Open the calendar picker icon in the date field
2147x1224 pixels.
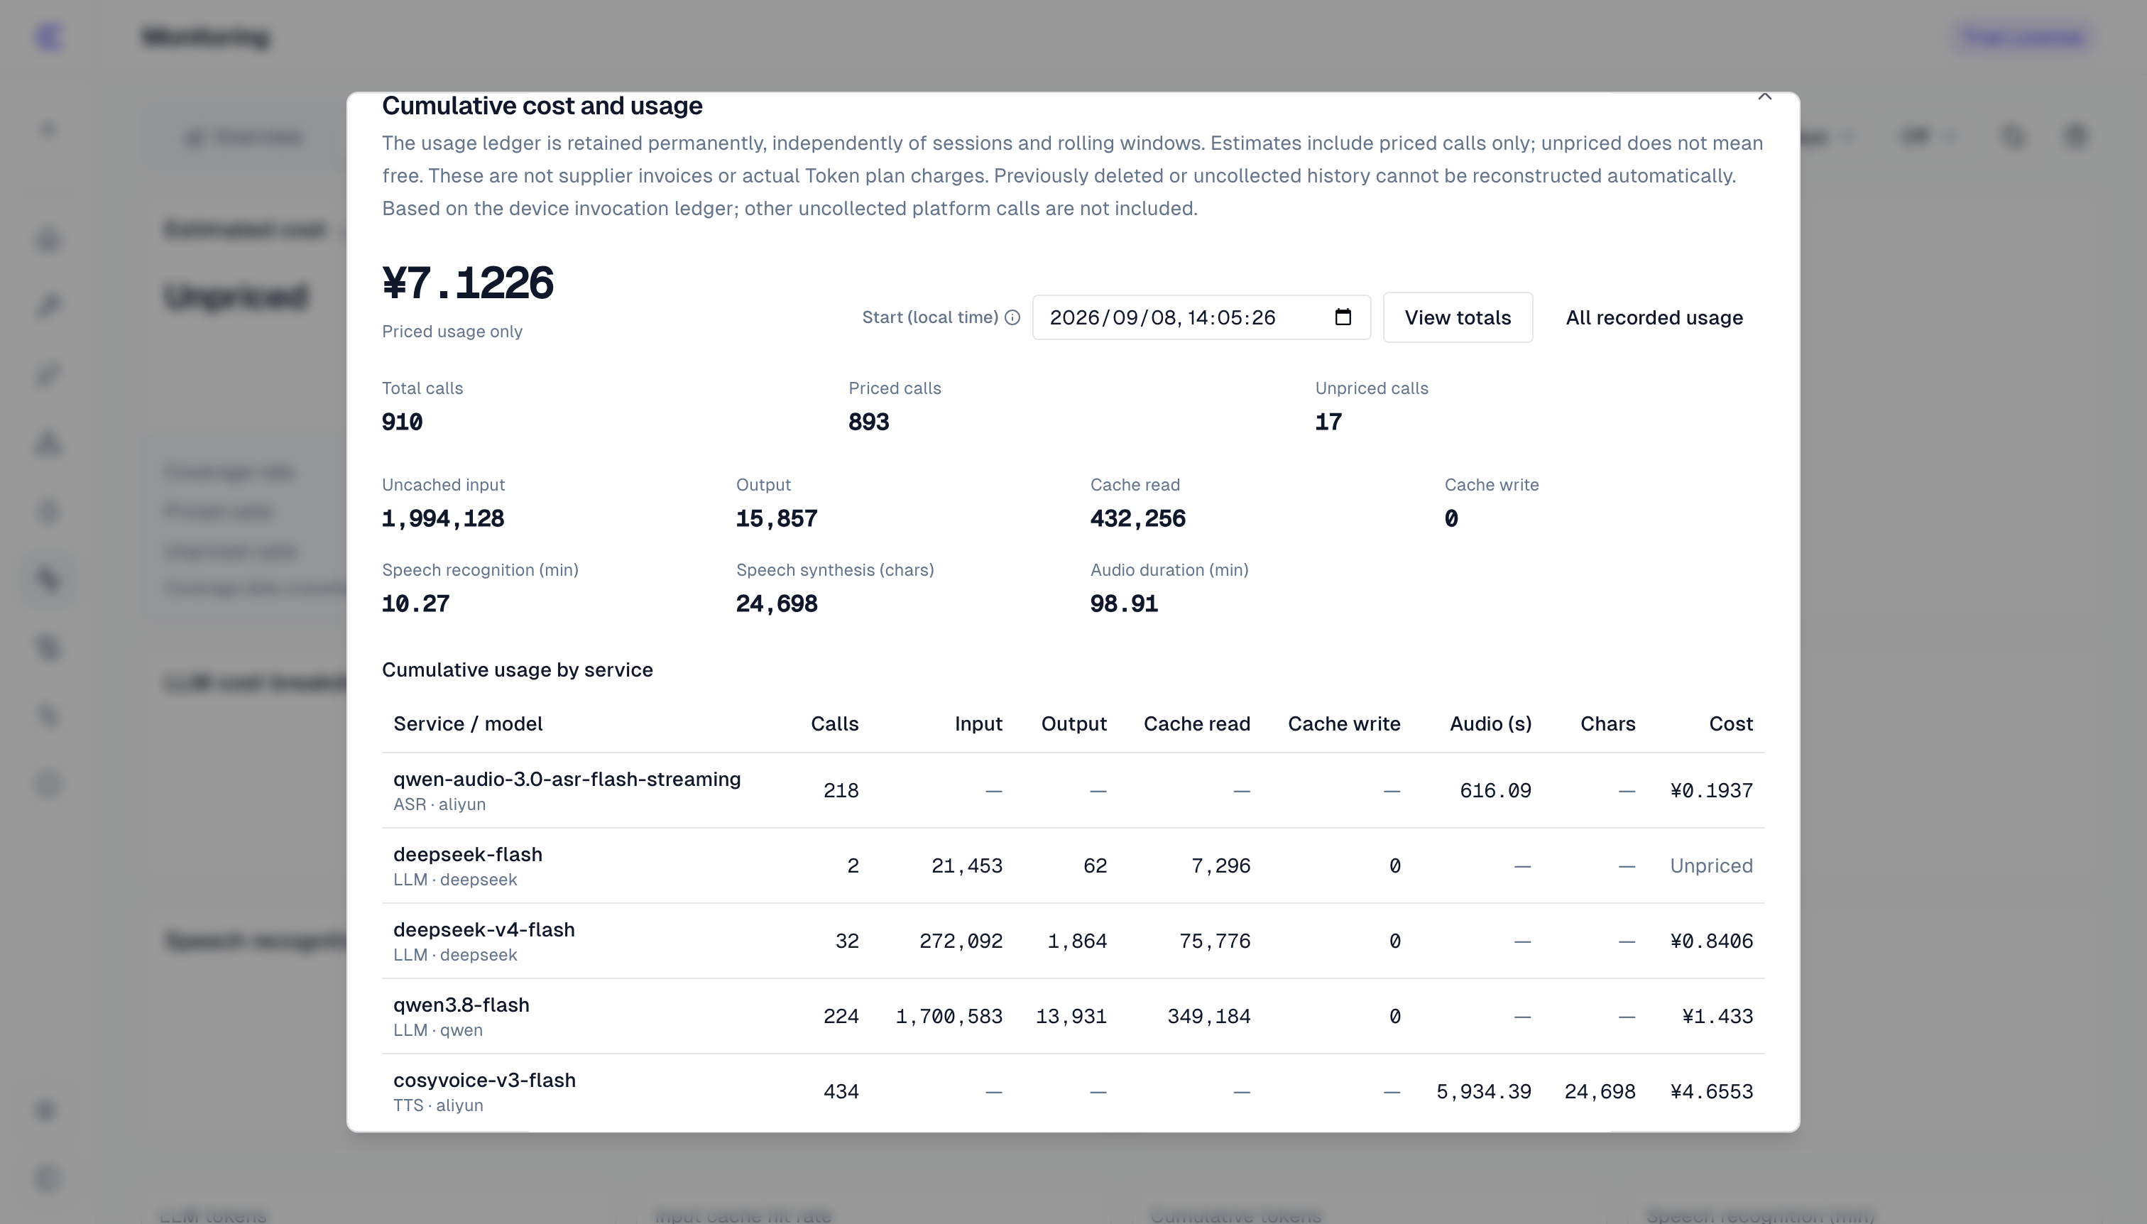[x=1343, y=317]
